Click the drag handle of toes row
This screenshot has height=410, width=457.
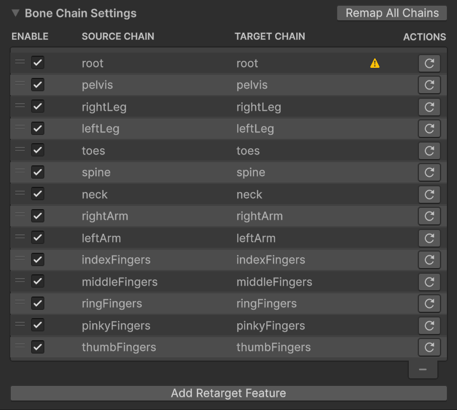(x=20, y=149)
